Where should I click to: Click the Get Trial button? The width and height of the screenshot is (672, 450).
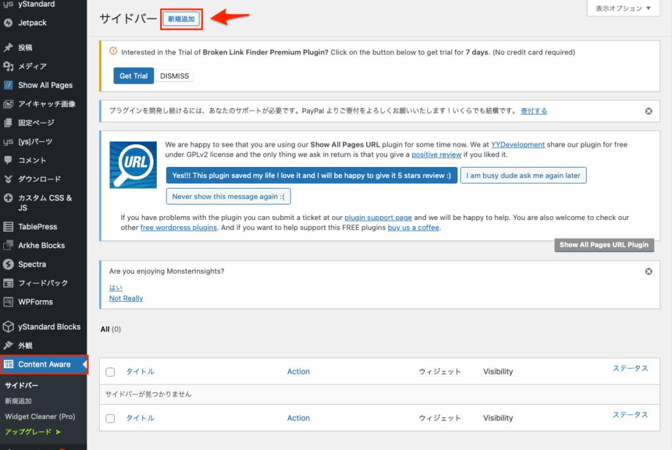coord(134,76)
